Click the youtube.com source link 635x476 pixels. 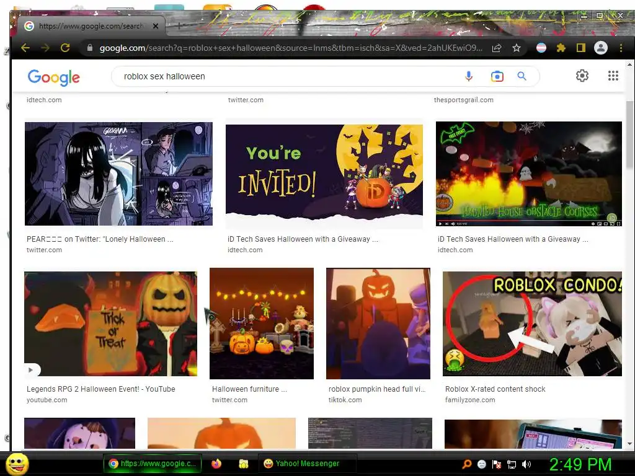[47, 400]
